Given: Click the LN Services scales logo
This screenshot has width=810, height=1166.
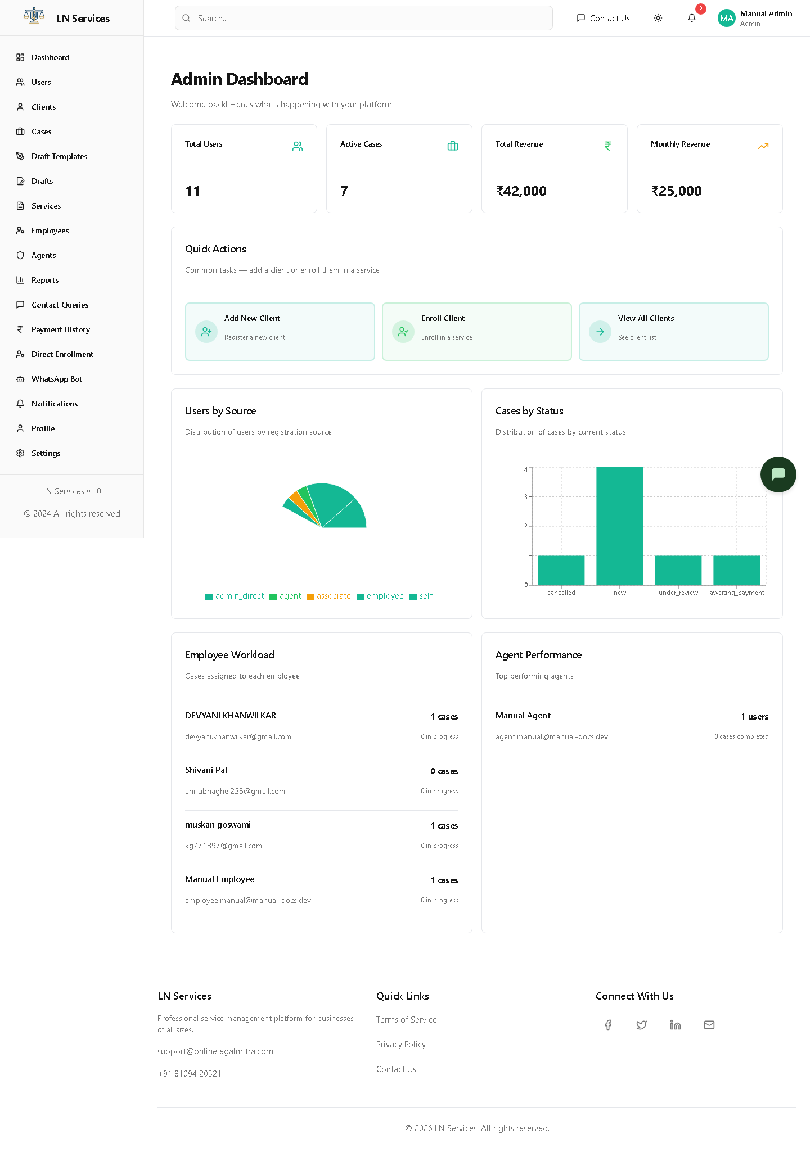Looking at the screenshot, I should coord(34,15).
